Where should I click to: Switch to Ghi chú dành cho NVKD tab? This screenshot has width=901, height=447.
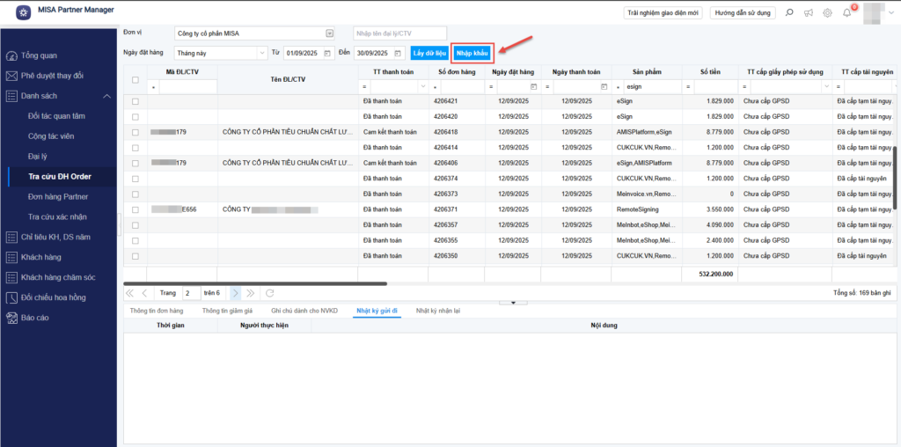[304, 311]
